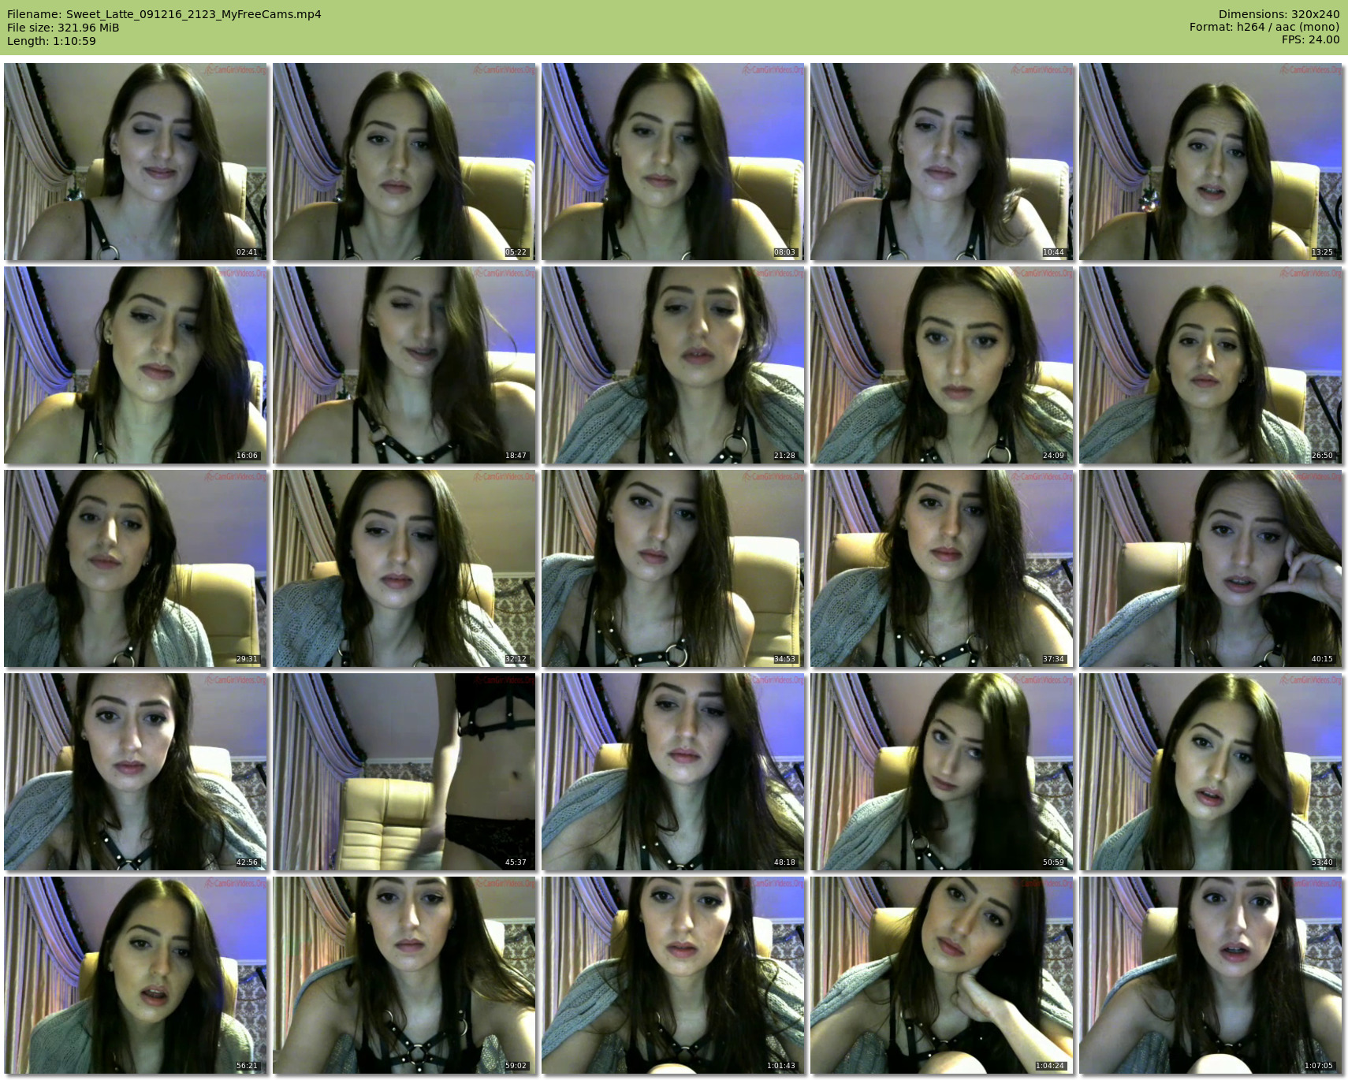Select the thumbnail at timestamp 1:01:43
The width and height of the screenshot is (1348, 1080).
point(673,975)
